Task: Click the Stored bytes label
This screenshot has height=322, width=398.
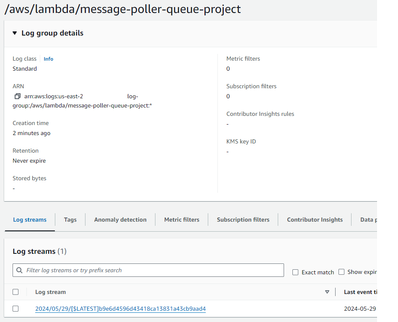Action: point(29,178)
